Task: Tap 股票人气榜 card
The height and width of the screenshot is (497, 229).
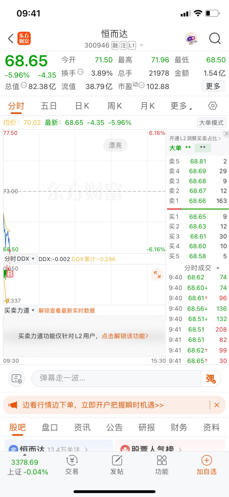Action: pyautogui.click(x=170, y=445)
